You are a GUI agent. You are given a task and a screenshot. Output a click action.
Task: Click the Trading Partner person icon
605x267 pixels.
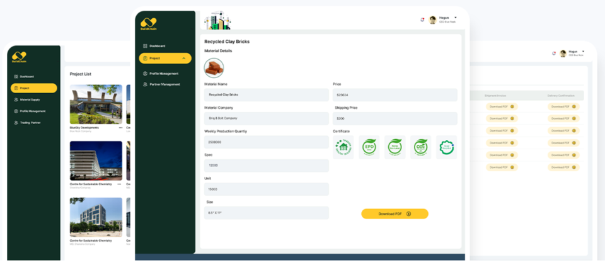click(x=16, y=123)
